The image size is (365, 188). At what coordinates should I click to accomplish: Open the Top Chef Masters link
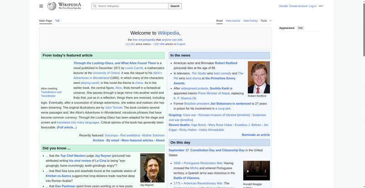73,156
